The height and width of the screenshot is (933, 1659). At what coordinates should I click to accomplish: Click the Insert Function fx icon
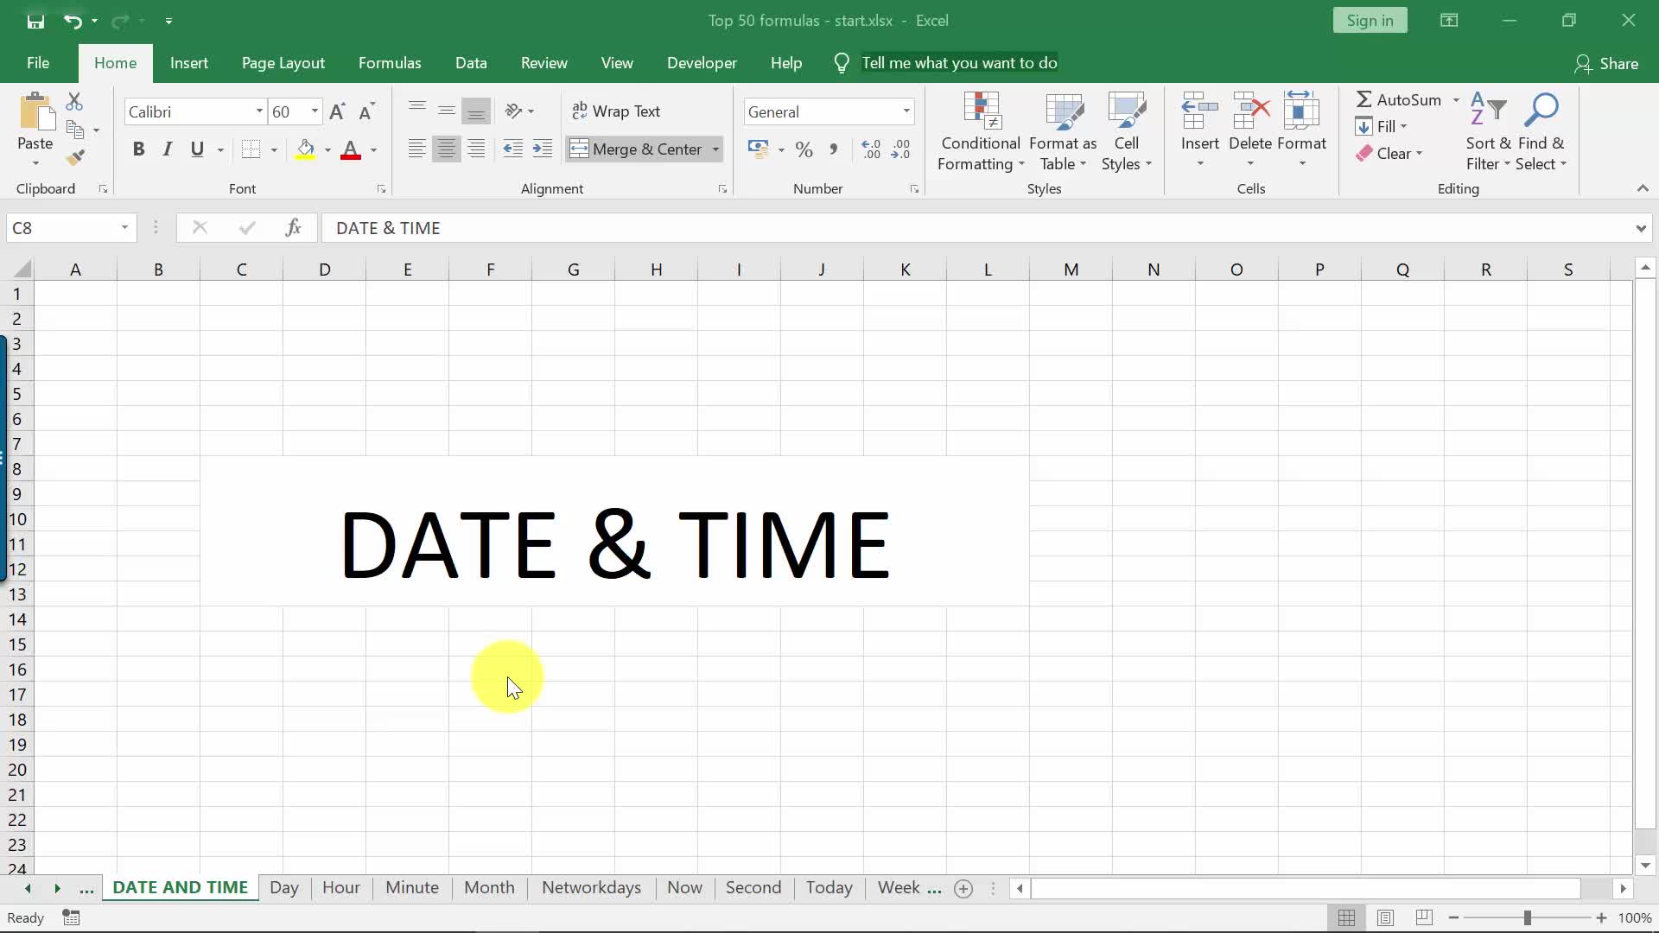(x=293, y=228)
